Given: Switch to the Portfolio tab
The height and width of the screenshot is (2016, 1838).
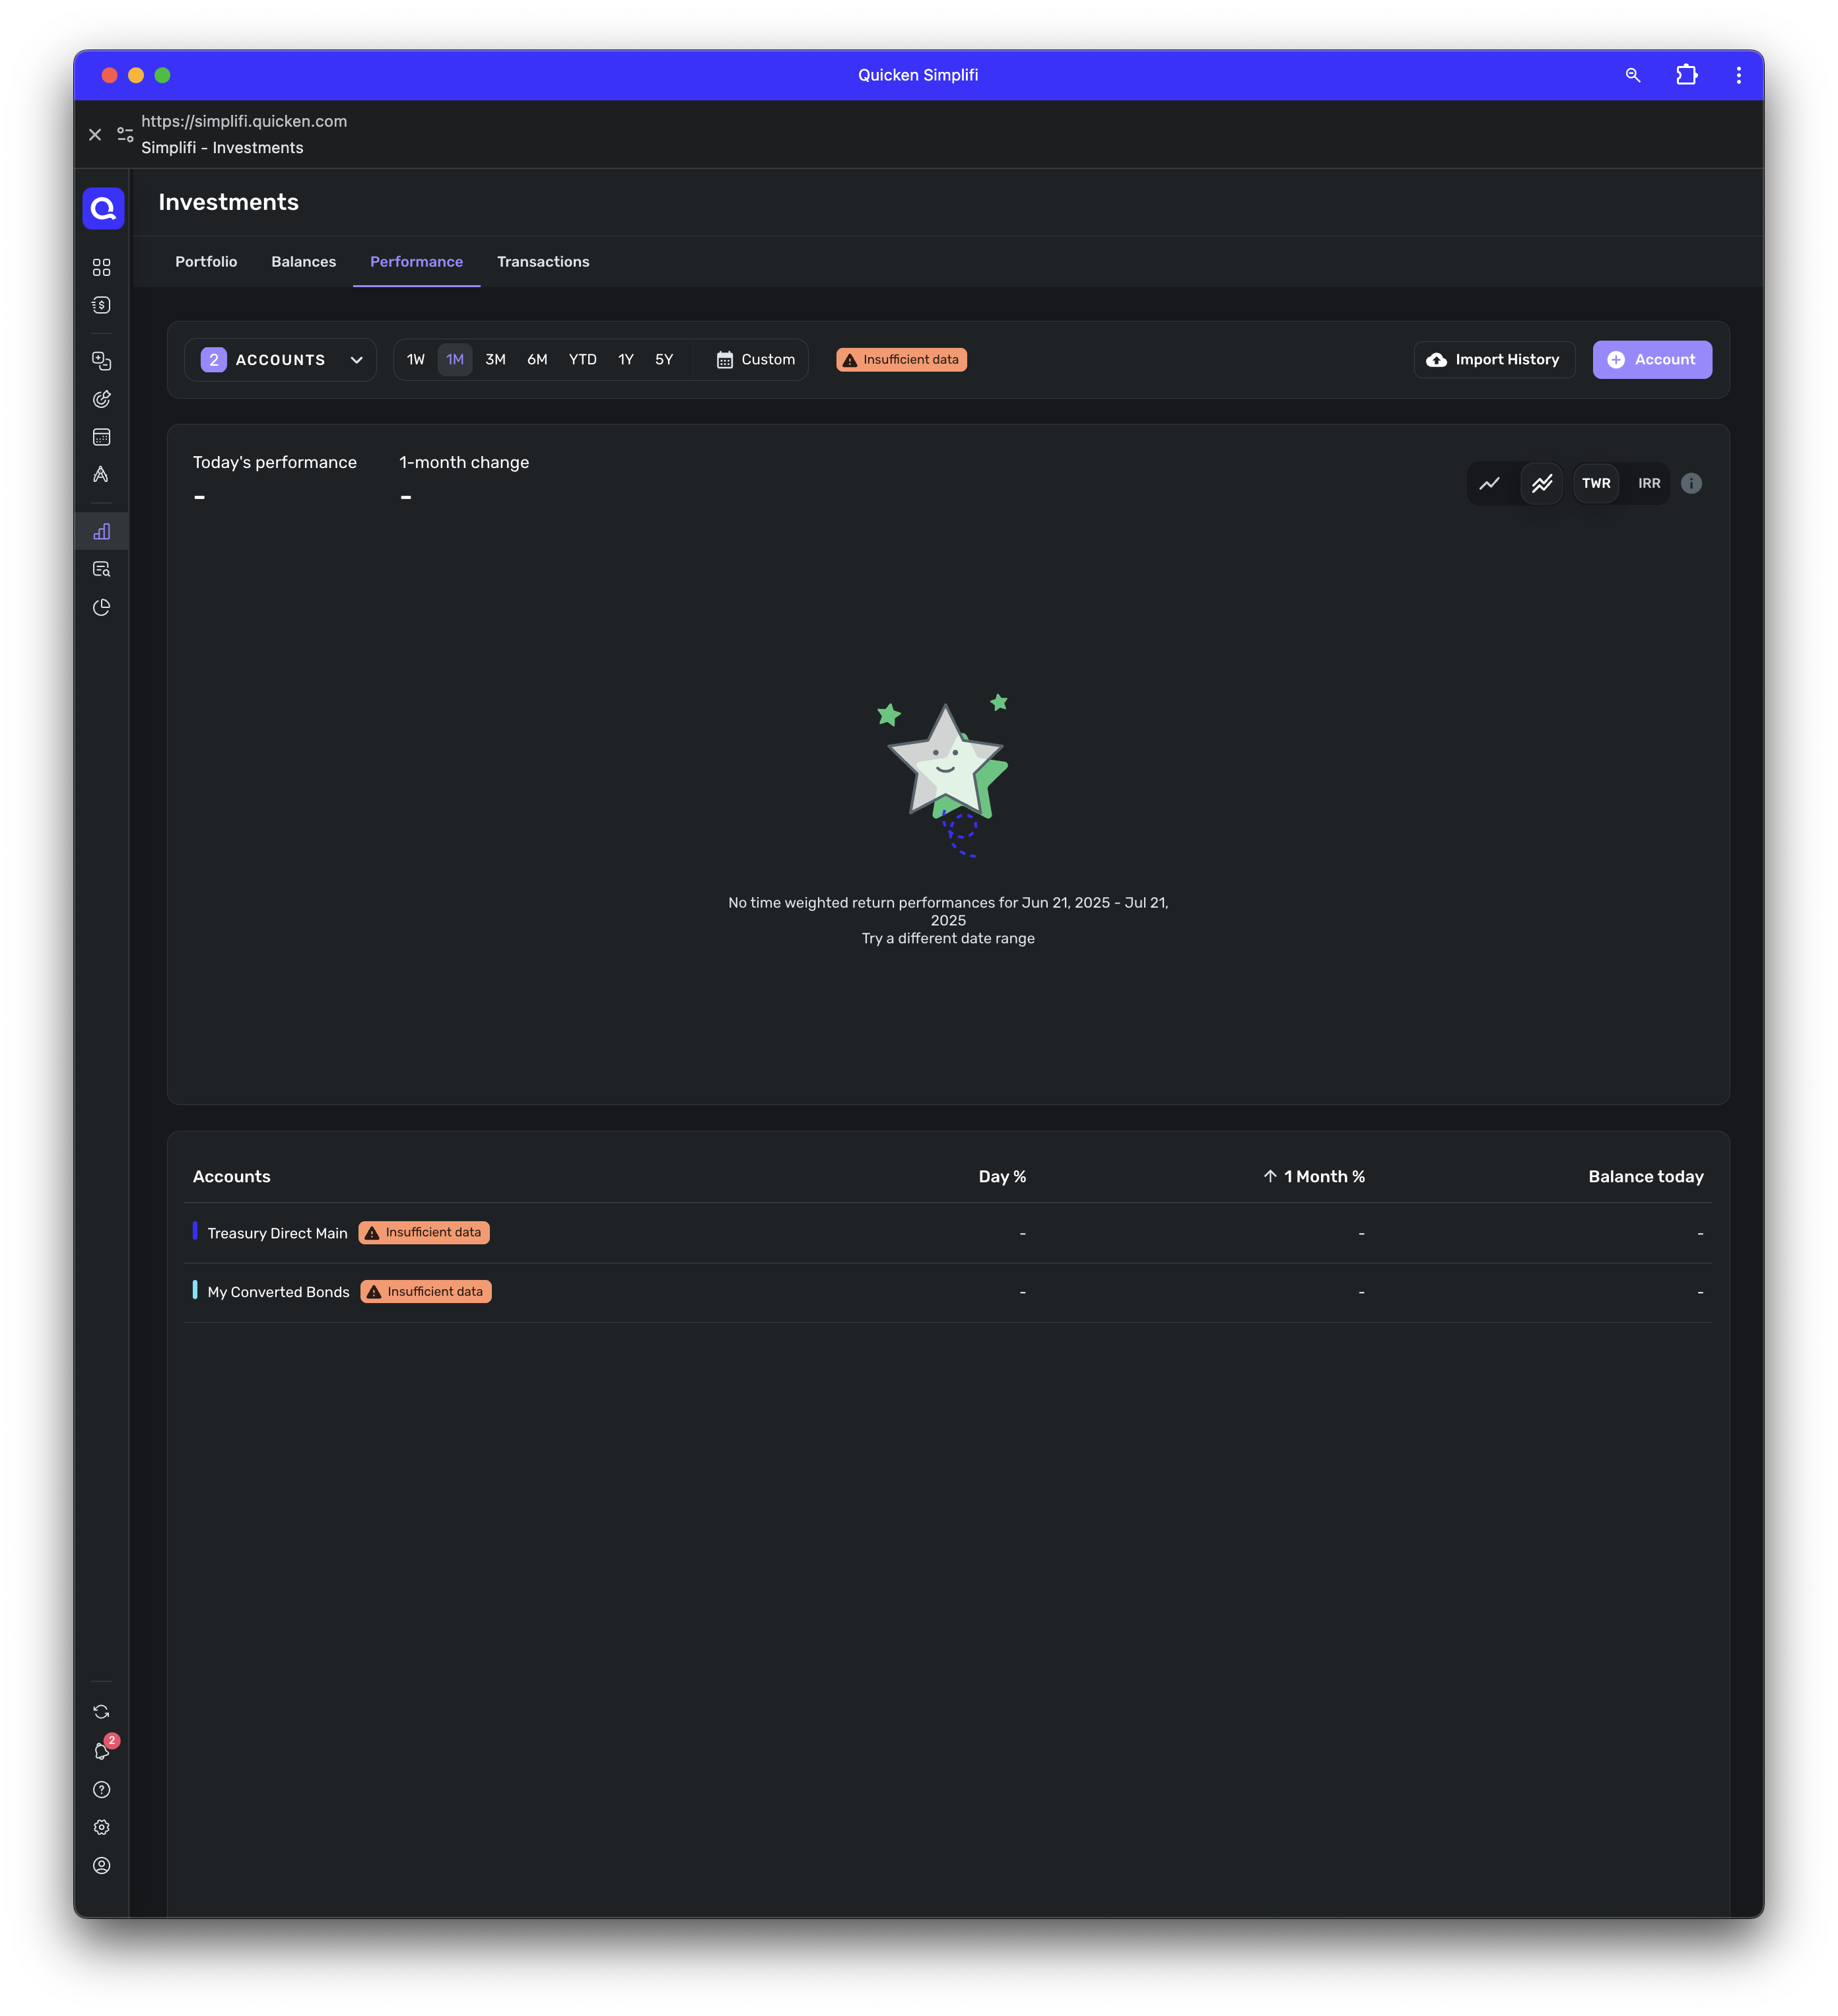Looking at the screenshot, I should click(206, 262).
